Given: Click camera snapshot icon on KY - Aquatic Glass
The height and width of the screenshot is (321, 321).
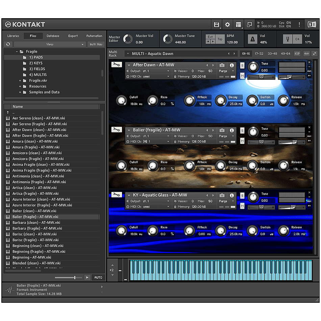Looking at the screenshot, I should [222, 195].
